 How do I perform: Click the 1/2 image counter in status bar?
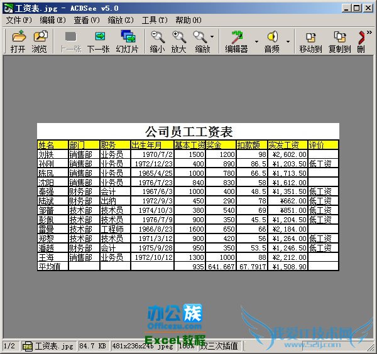coord(9,346)
